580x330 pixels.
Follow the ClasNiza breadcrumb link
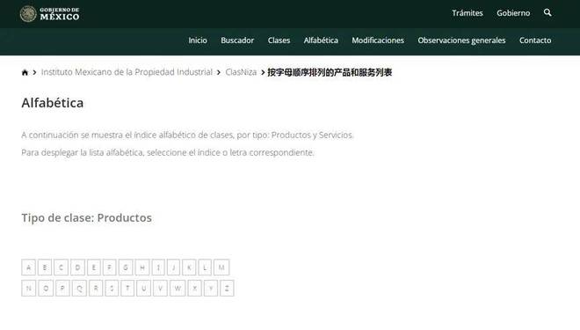241,72
